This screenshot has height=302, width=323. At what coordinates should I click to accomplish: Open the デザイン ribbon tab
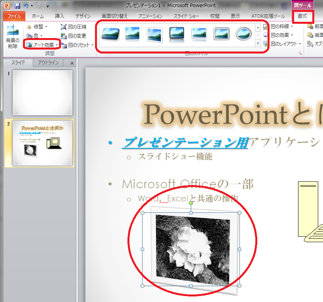click(x=83, y=16)
